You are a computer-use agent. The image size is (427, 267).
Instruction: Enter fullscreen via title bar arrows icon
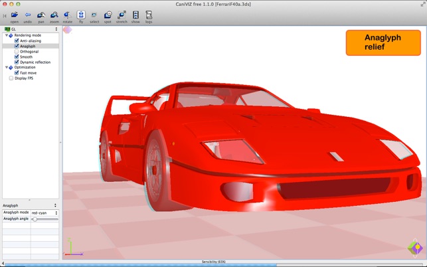pyautogui.click(x=423, y=4)
